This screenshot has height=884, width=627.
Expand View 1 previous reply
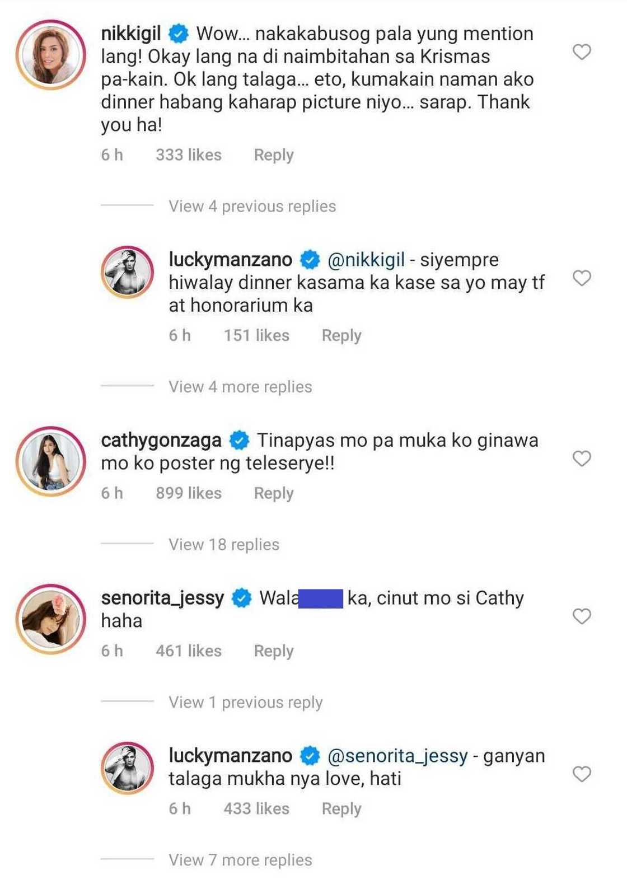245,703
